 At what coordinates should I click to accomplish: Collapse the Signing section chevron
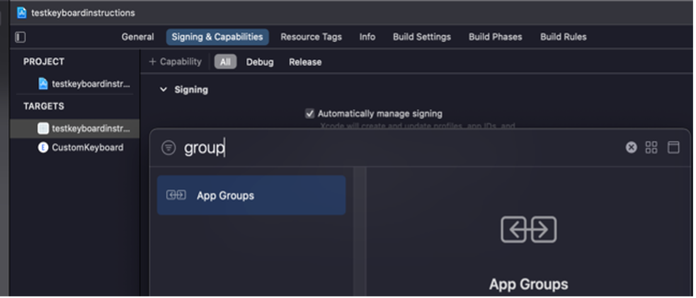(164, 90)
